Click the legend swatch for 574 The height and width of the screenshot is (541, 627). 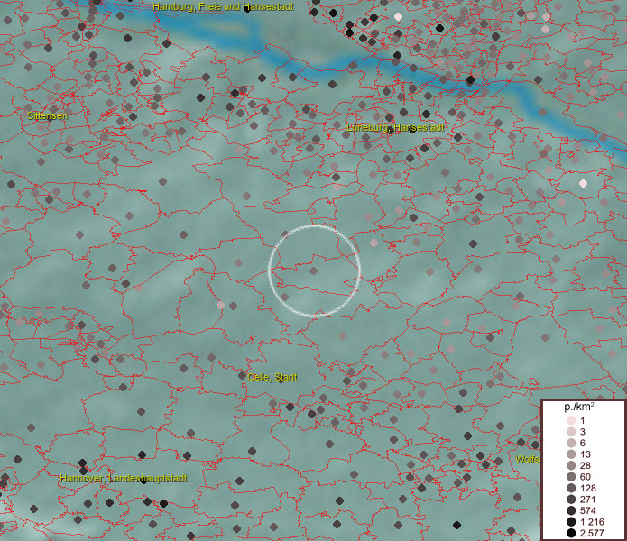pyautogui.click(x=571, y=510)
